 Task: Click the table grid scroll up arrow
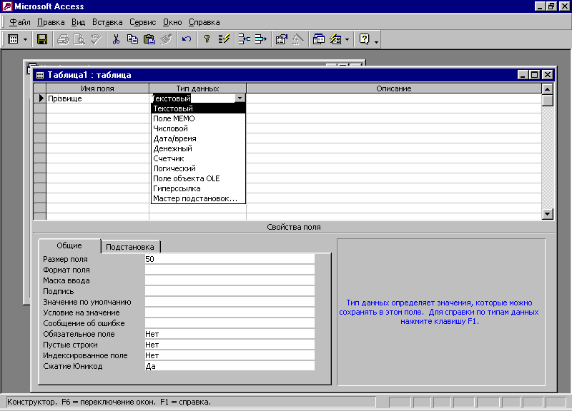coord(548,88)
